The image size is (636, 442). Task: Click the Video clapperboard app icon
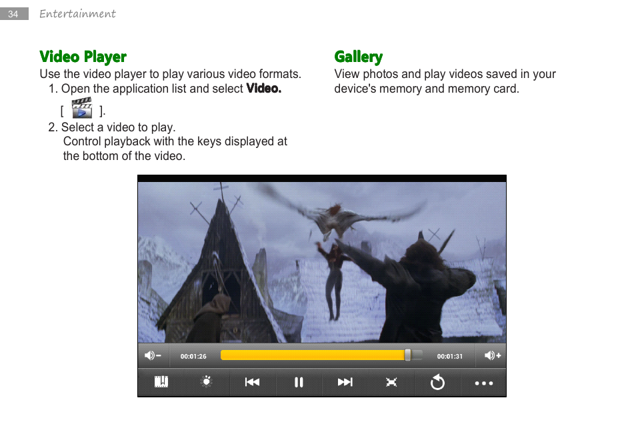click(82, 108)
